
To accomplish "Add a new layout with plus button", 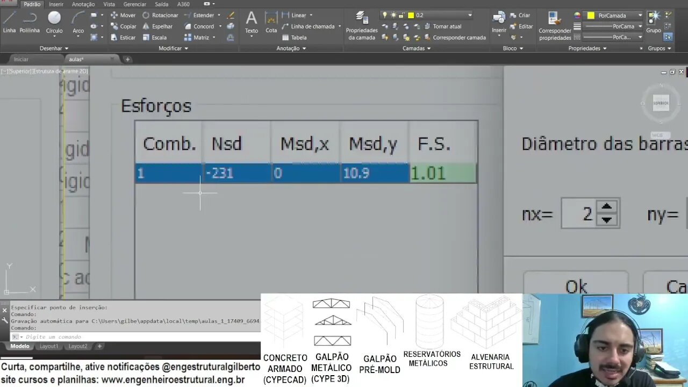I will [x=99, y=346].
